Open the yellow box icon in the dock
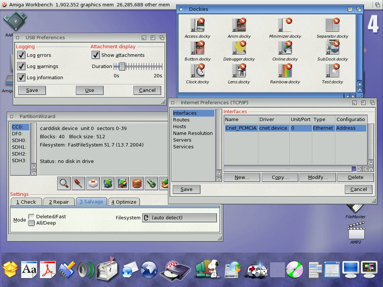 point(10,270)
